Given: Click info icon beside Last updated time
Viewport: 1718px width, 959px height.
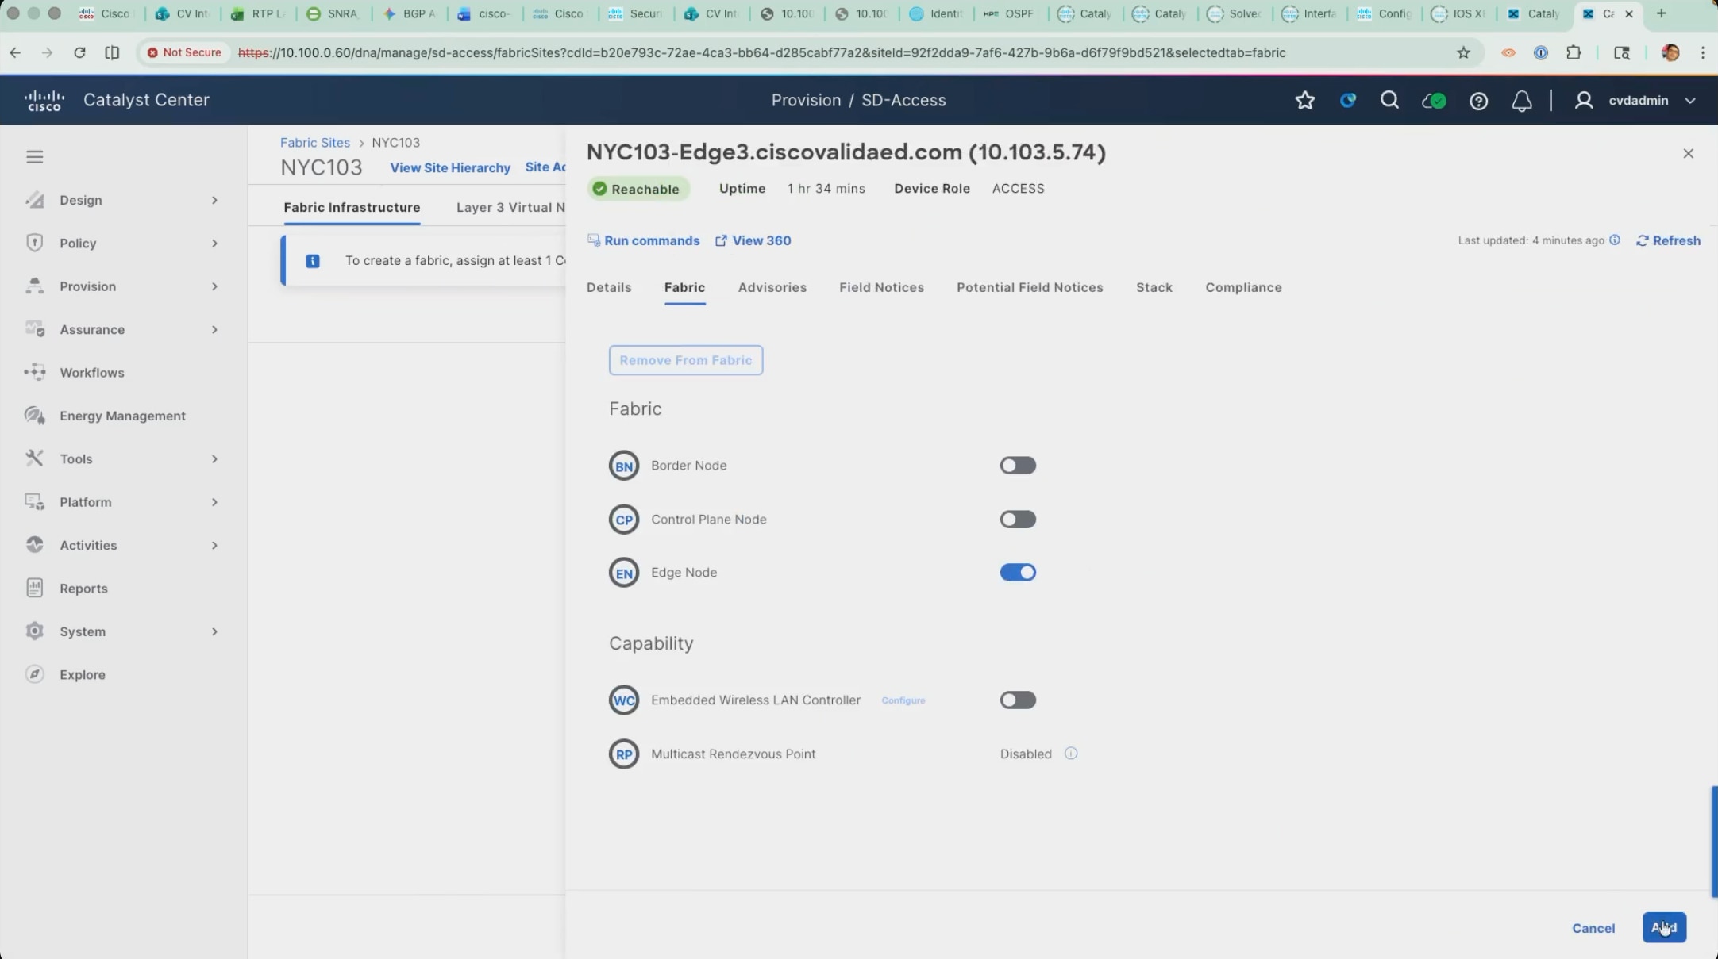Looking at the screenshot, I should [1615, 240].
